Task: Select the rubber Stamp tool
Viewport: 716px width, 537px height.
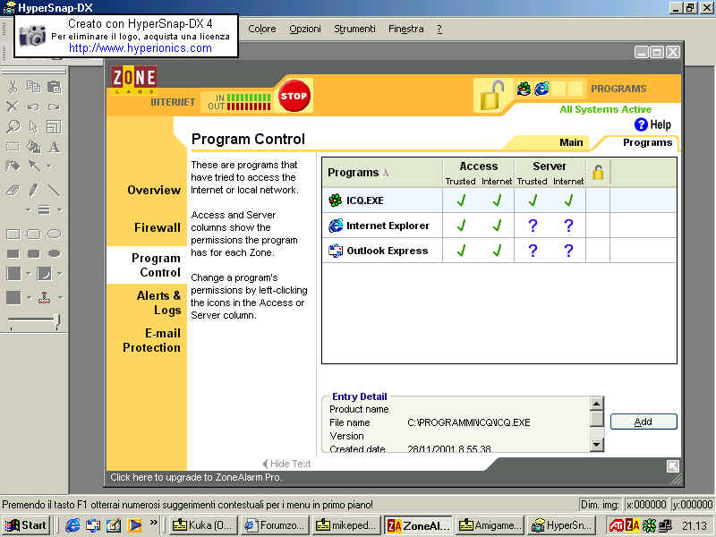Action: coord(44,298)
